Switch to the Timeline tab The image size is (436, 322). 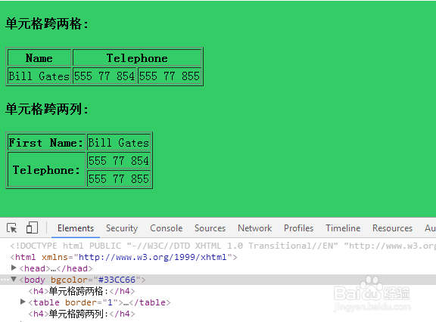[x=343, y=228]
